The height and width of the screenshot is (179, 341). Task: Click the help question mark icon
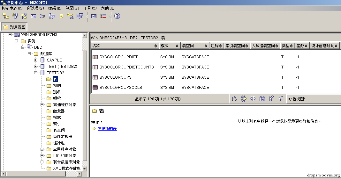coord(117,16)
